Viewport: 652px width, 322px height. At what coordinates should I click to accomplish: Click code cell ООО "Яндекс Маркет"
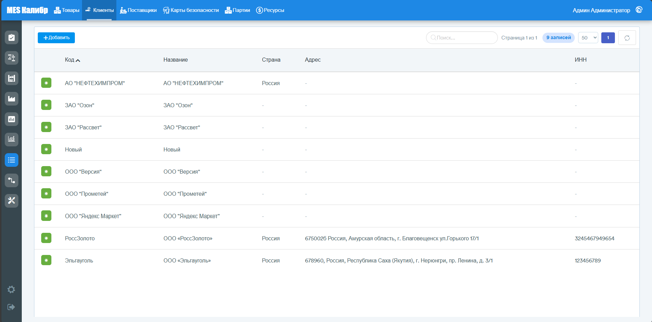[93, 216]
